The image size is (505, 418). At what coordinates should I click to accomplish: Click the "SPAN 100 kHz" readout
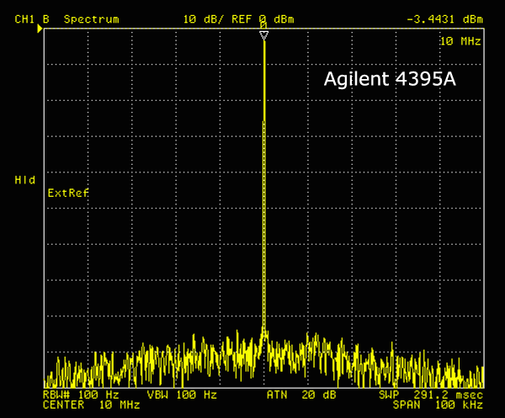[x=438, y=405]
